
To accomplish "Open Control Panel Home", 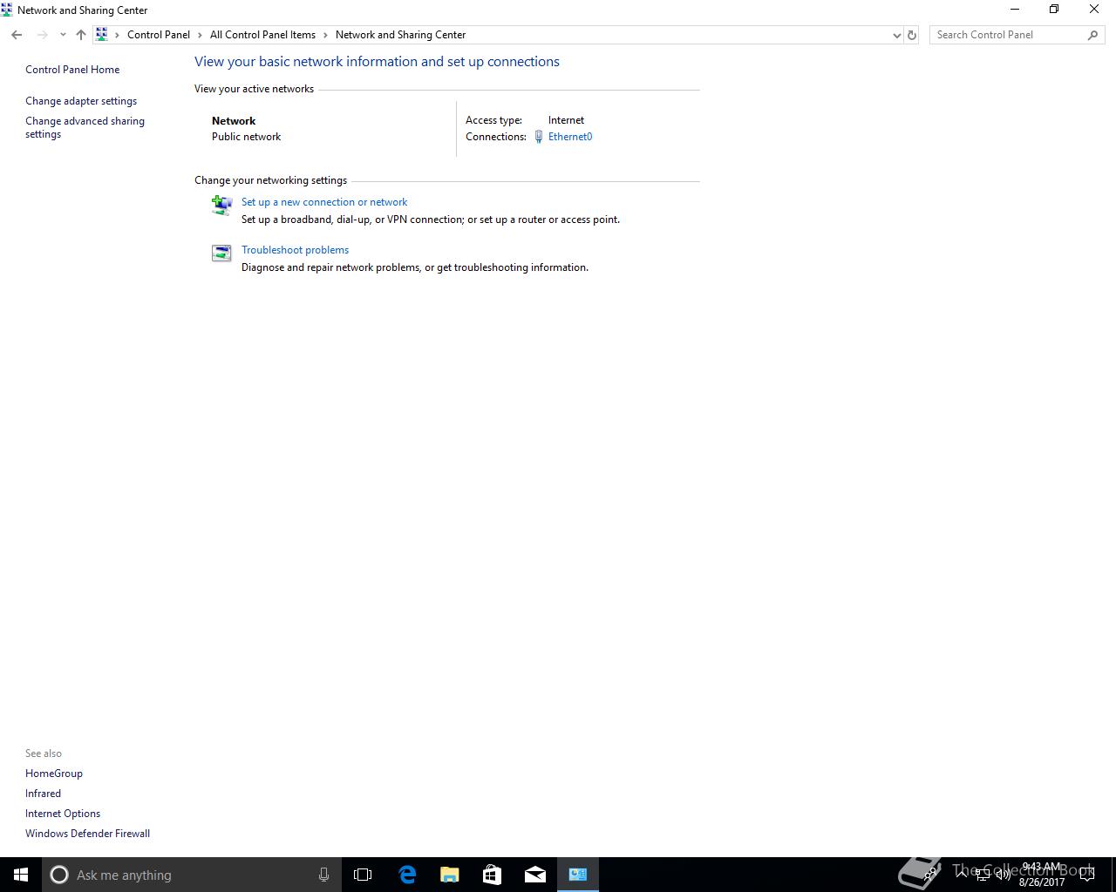I will pos(72,70).
